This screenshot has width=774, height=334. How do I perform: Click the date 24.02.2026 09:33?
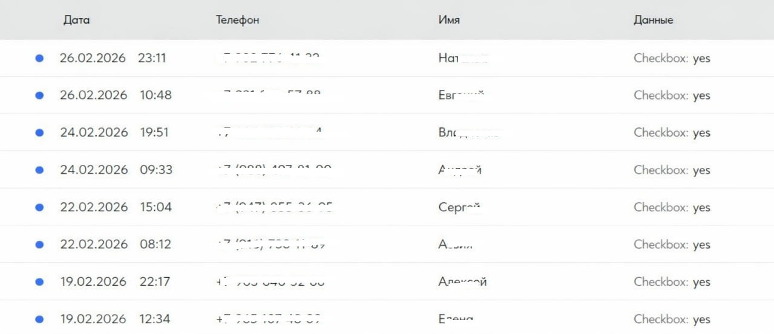pos(116,170)
